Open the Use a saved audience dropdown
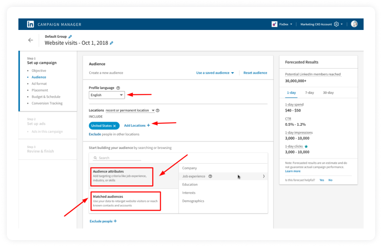This screenshot has height=247, width=382. (x=215, y=73)
